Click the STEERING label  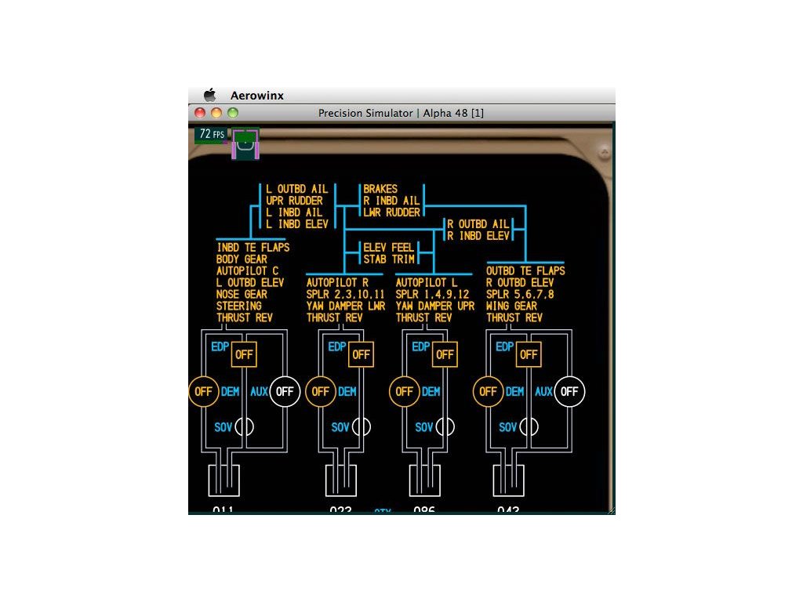(x=238, y=306)
